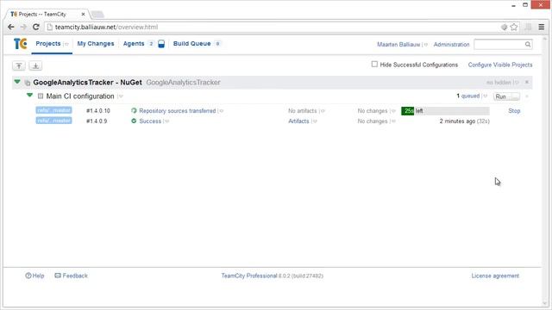Open the Agents tab

click(x=134, y=44)
